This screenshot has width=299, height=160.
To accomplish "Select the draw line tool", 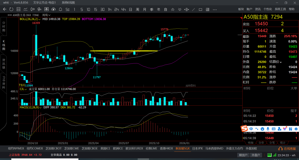I will [194, 9].
